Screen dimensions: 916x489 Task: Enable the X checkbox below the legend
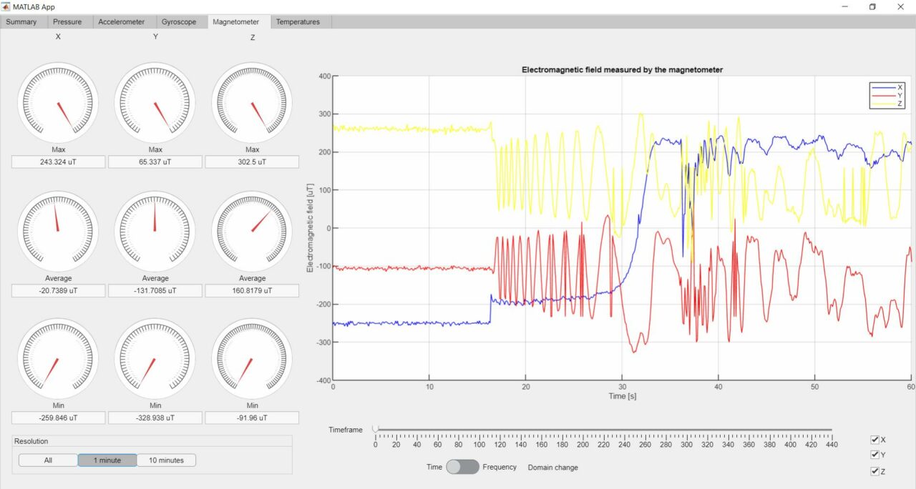874,439
